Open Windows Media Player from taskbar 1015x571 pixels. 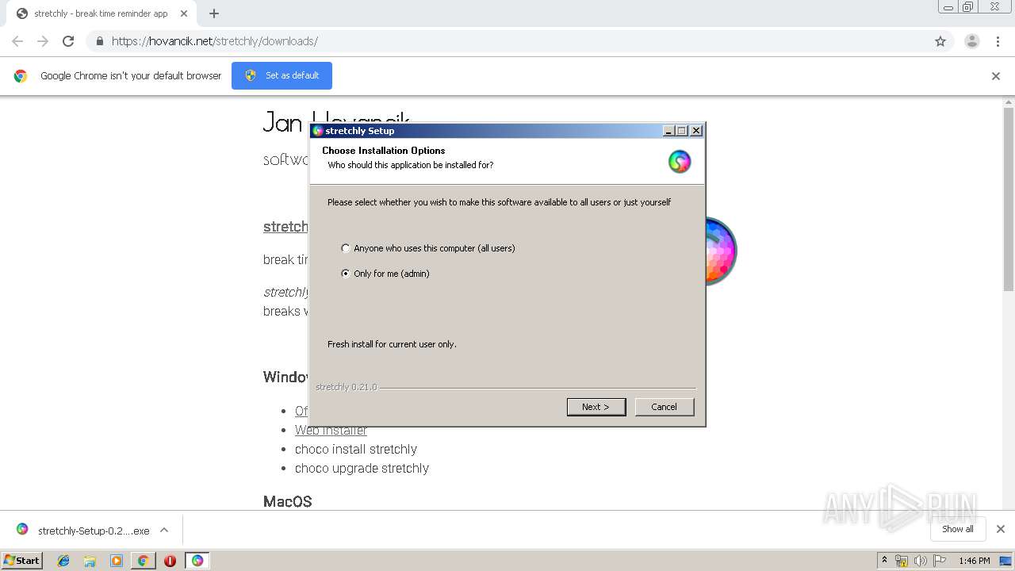(117, 561)
